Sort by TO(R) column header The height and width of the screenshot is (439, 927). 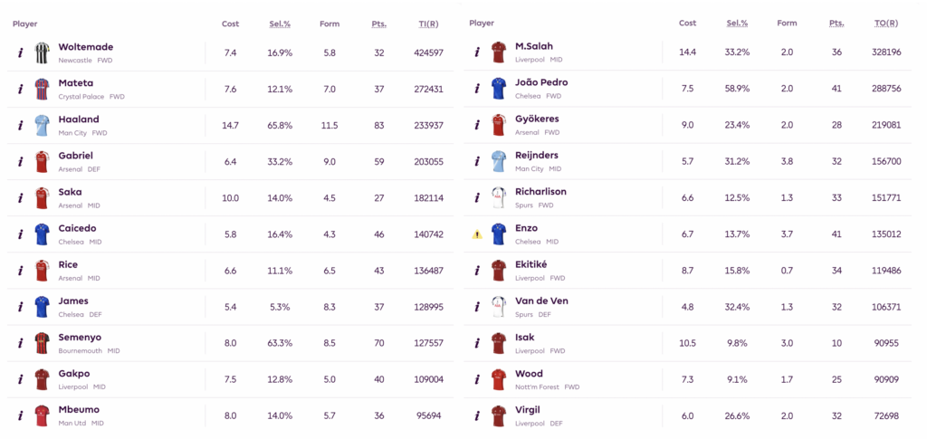tap(885, 24)
